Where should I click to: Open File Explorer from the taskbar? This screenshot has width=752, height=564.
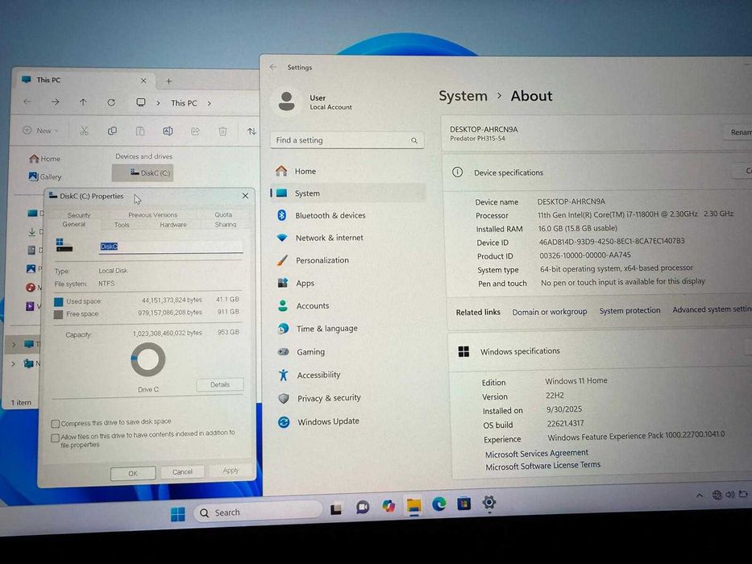point(413,505)
